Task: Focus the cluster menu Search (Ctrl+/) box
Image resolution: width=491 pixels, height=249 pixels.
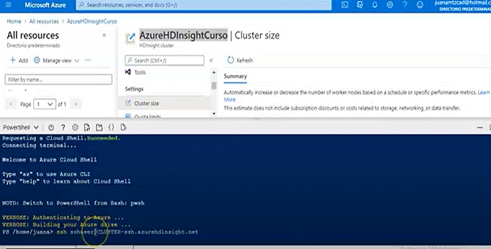Action: coord(165,60)
